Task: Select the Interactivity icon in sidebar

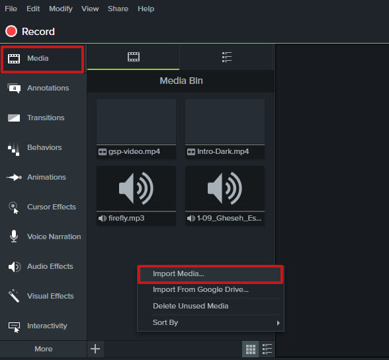Action: pos(14,327)
